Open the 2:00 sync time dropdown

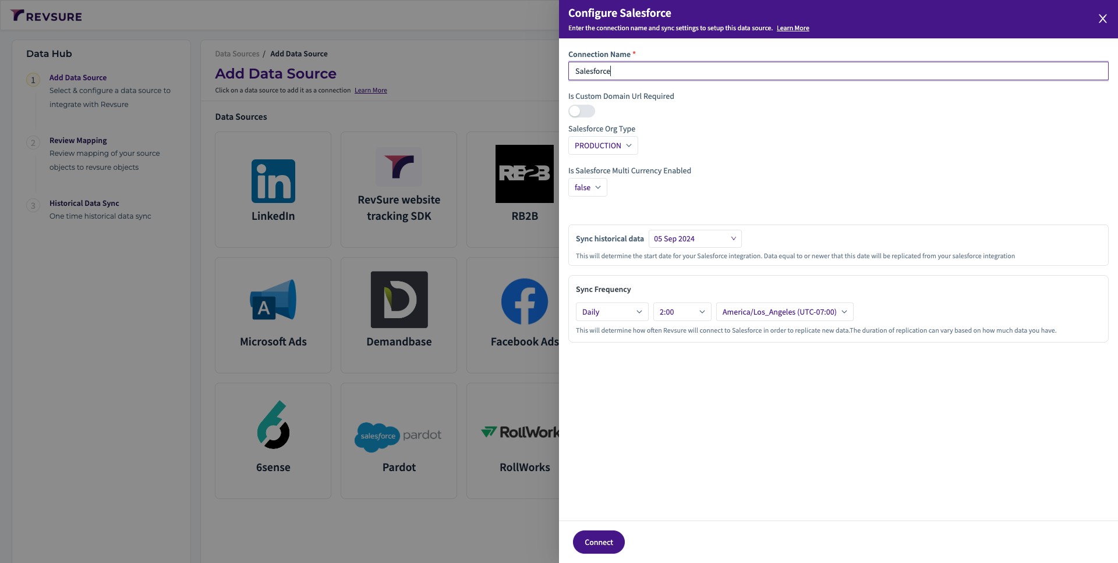coord(682,312)
